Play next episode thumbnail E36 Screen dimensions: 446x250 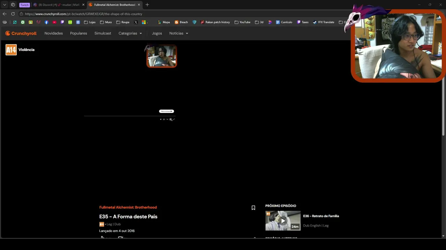(x=283, y=220)
